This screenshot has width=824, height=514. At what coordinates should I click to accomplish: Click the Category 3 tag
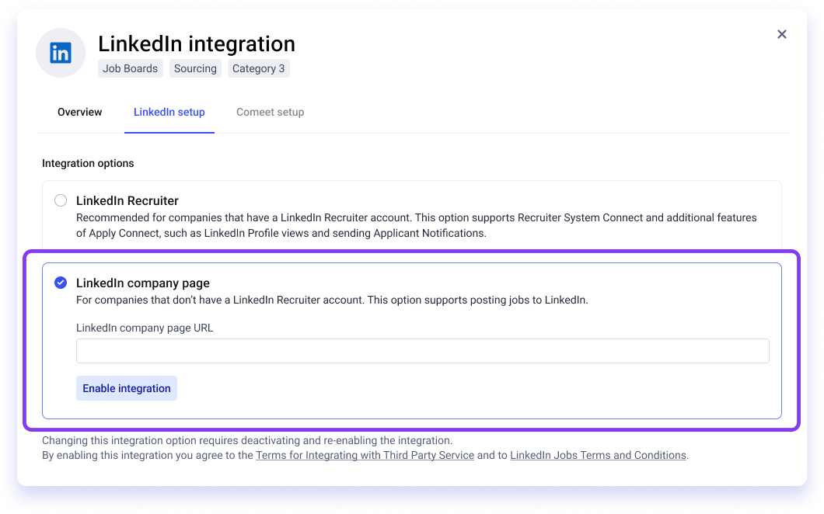coord(259,69)
